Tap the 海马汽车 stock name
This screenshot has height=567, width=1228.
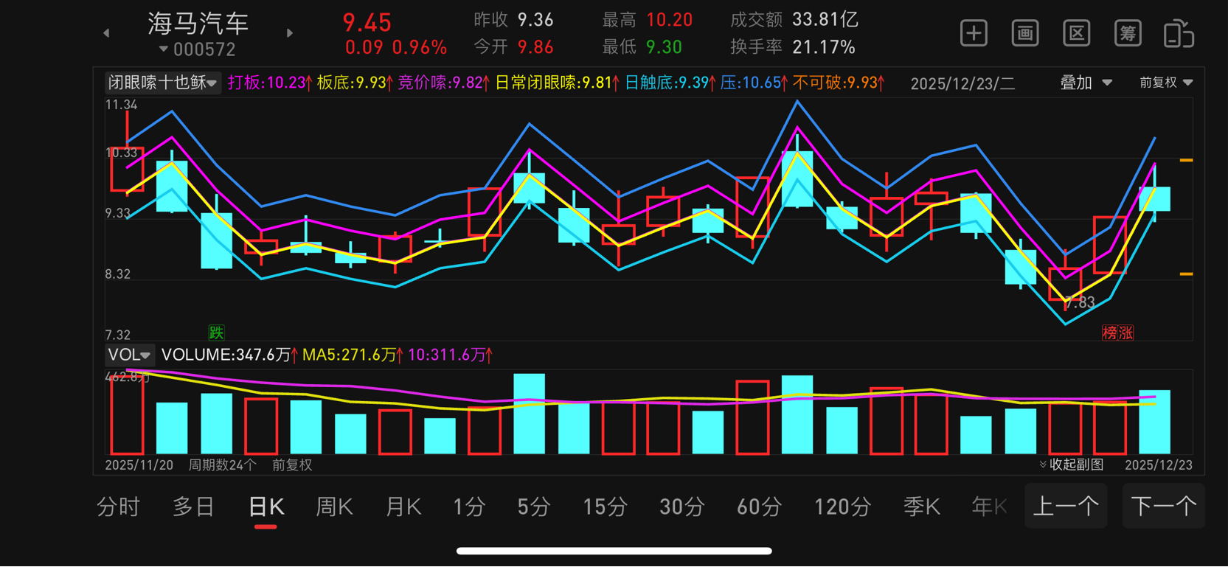pyautogui.click(x=198, y=24)
